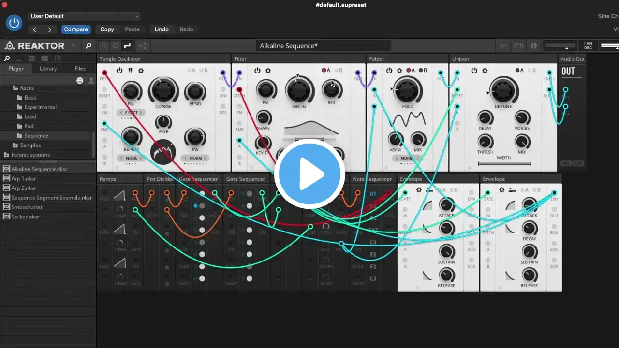Click the Tangle Oscillator waveform display
The image size is (619, 348).
(163, 152)
